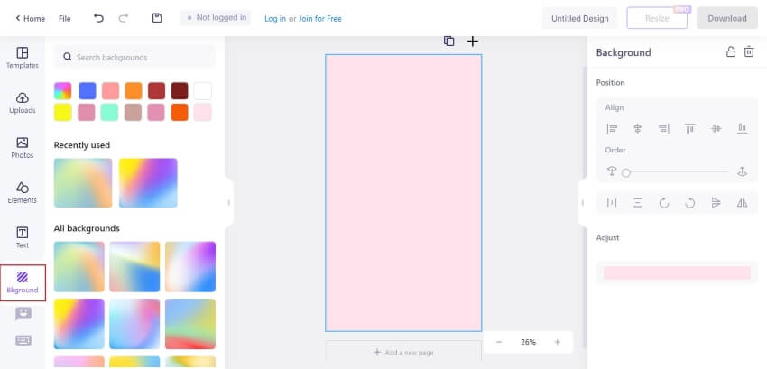
Task: Pick first thumbnail under All backgrounds
Action: click(79, 266)
